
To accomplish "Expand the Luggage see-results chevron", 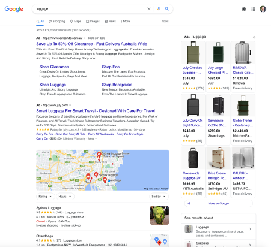I will tap(250, 229).
